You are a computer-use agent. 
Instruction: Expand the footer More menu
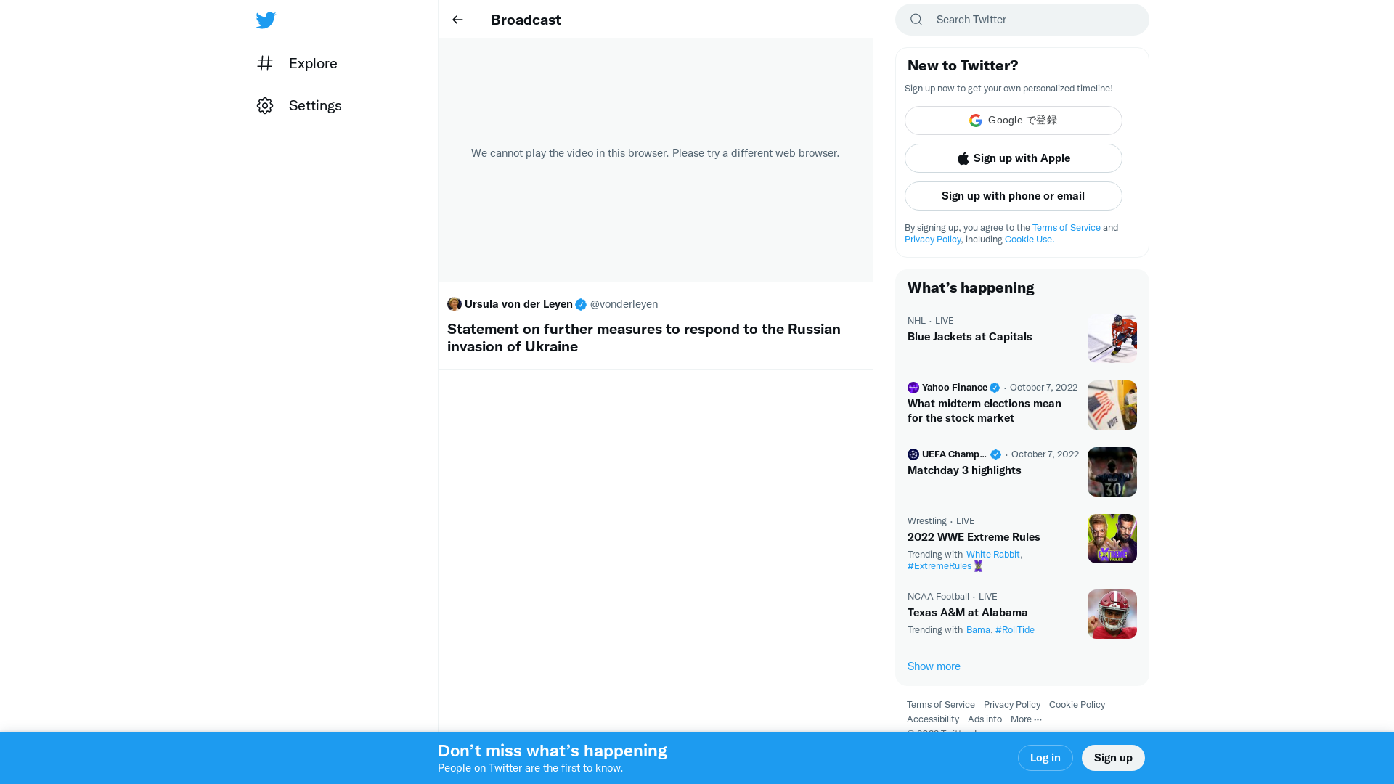1026,719
